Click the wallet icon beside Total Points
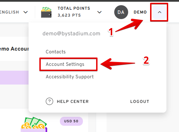The image size is (179, 132). tap(46, 12)
